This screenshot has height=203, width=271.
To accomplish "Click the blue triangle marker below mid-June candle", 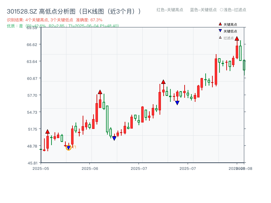I will click(114, 138).
